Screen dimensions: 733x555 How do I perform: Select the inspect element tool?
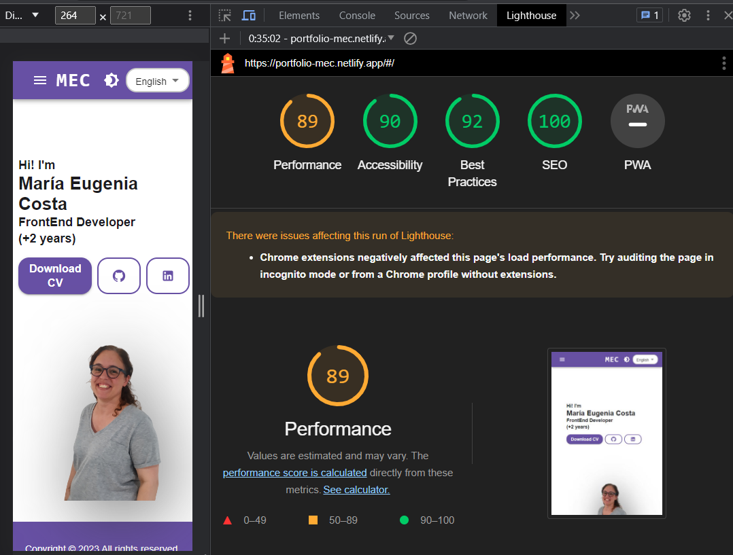(223, 15)
